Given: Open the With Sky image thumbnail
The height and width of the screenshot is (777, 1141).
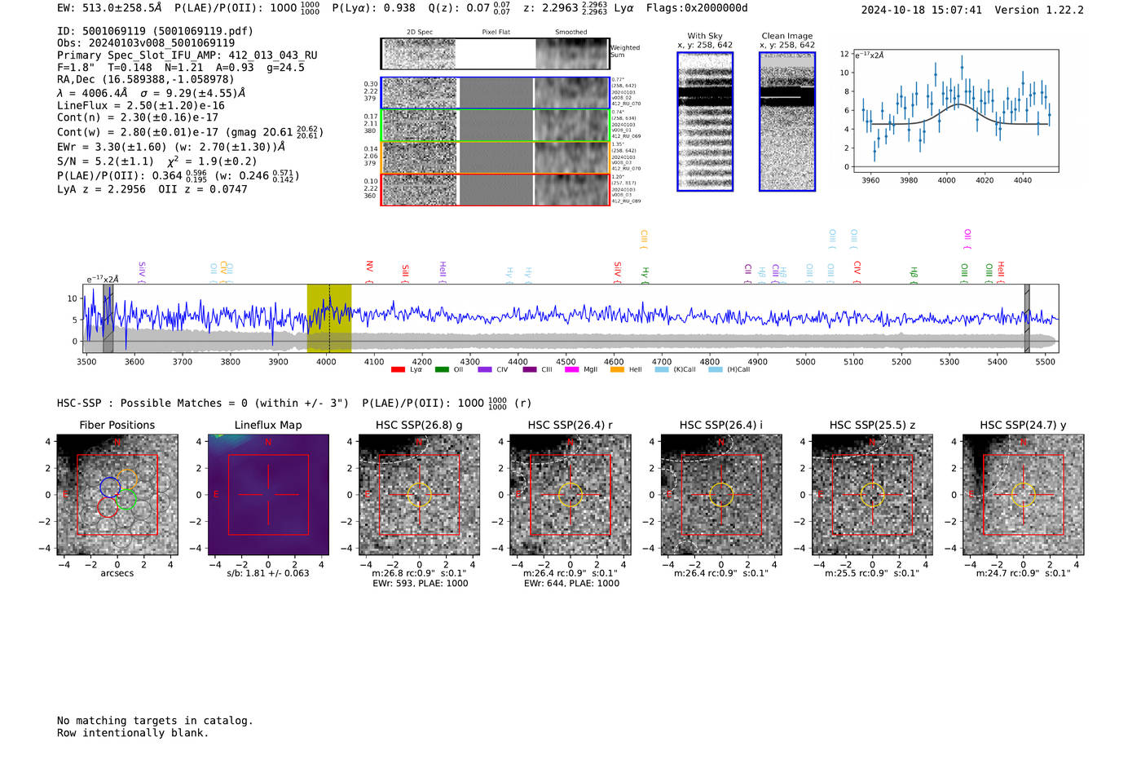Looking at the screenshot, I should 705,121.
